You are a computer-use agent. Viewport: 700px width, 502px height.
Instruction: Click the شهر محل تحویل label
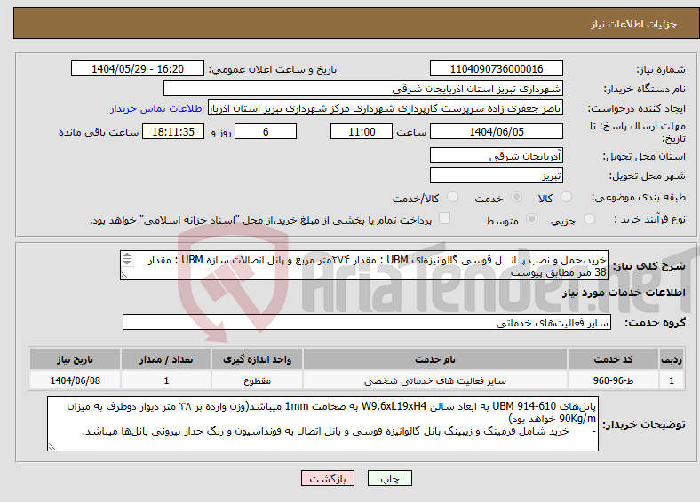coord(648,176)
